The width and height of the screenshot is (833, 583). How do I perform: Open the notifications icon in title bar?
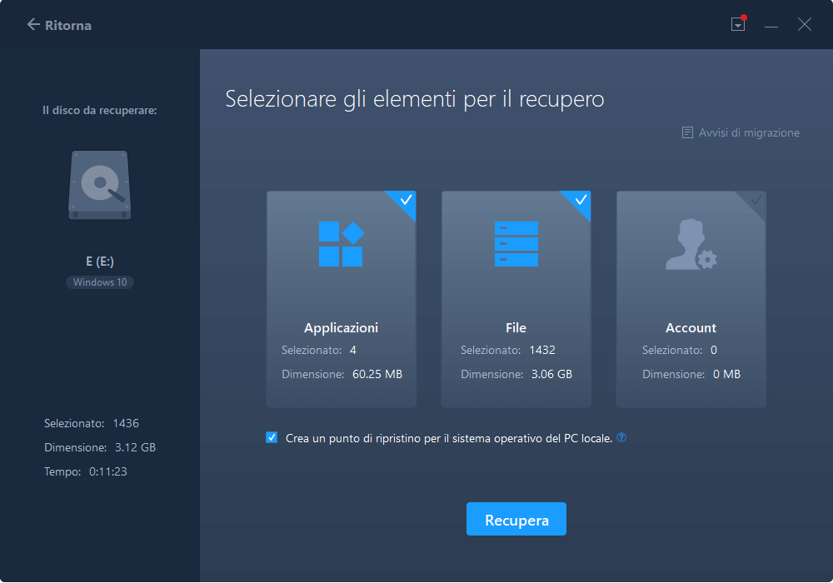[x=737, y=24]
